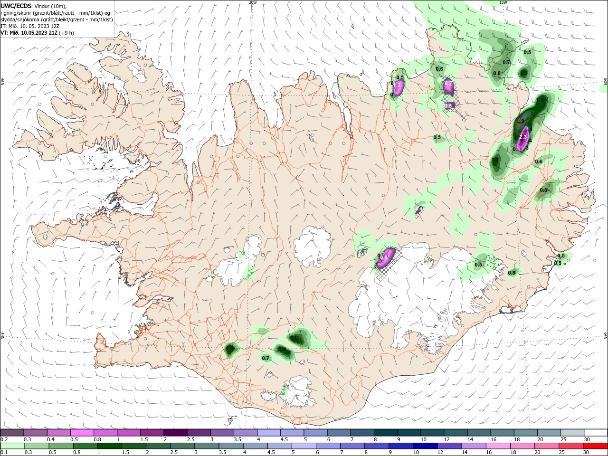Select the slate blue 6 swatch, upper legend row
The image size is (608, 456).
pos(339,433)
